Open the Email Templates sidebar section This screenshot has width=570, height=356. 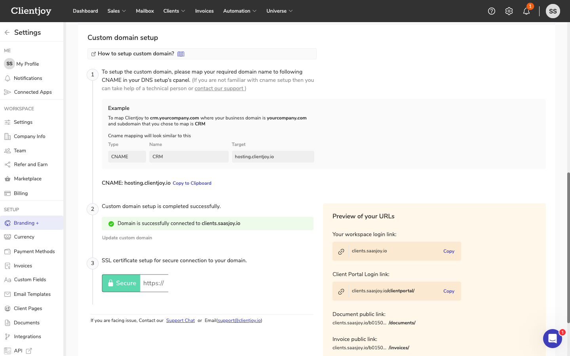(x=32, y=294)
